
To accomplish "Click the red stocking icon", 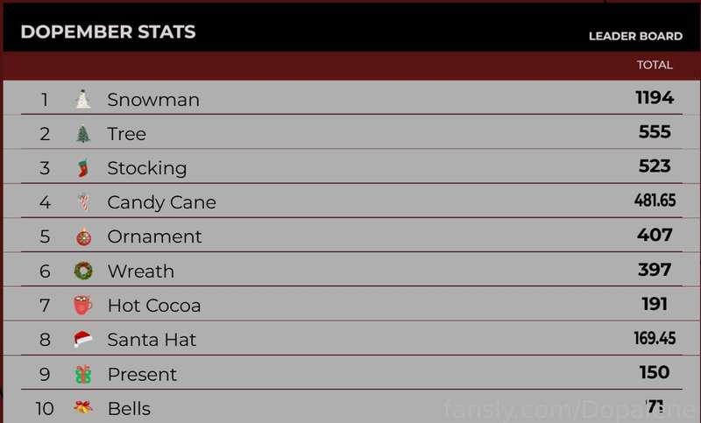I will point(83,168).
